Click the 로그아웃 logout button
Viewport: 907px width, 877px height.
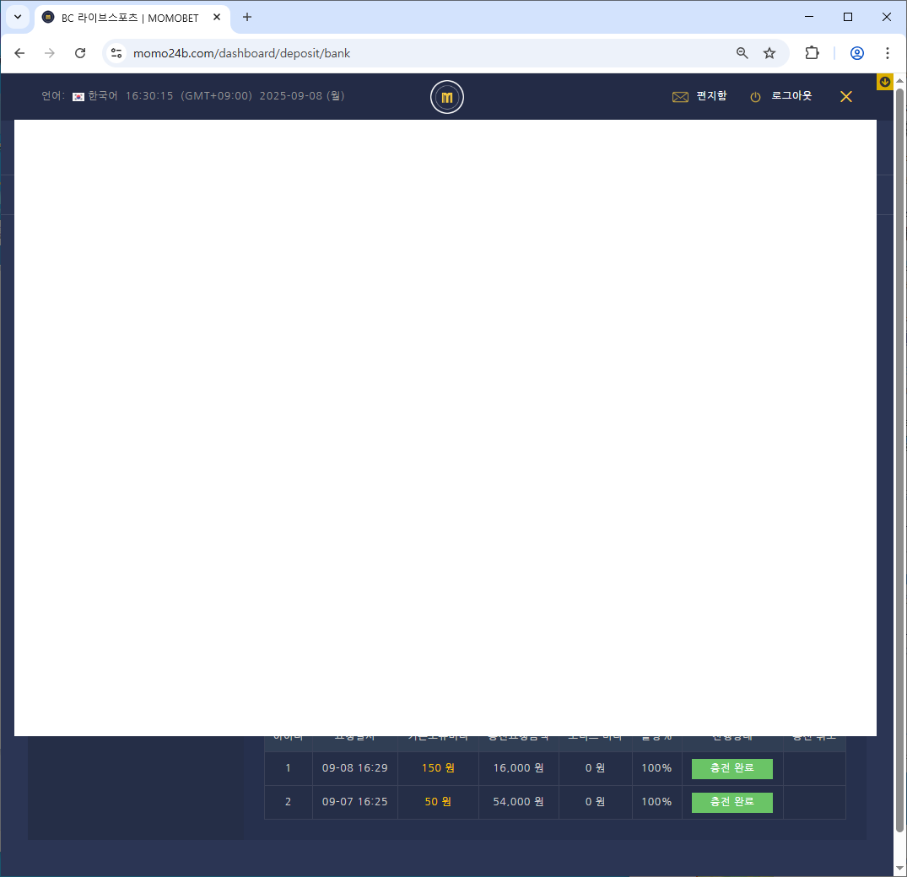tap(781, 97)
